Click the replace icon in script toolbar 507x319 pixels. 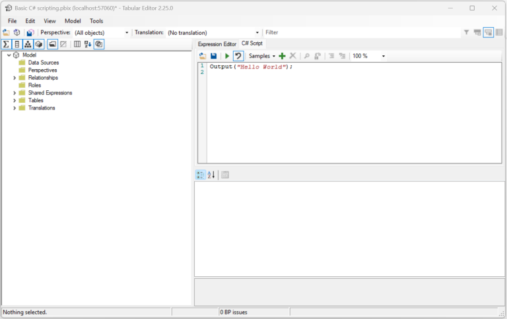tap(318, 56)
